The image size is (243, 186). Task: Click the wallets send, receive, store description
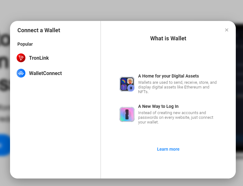[x=177, y=87]
